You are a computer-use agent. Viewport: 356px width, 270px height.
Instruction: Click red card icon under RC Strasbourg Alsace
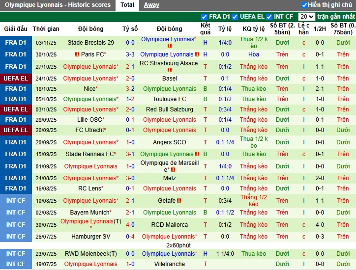click(x=169, y=70)
